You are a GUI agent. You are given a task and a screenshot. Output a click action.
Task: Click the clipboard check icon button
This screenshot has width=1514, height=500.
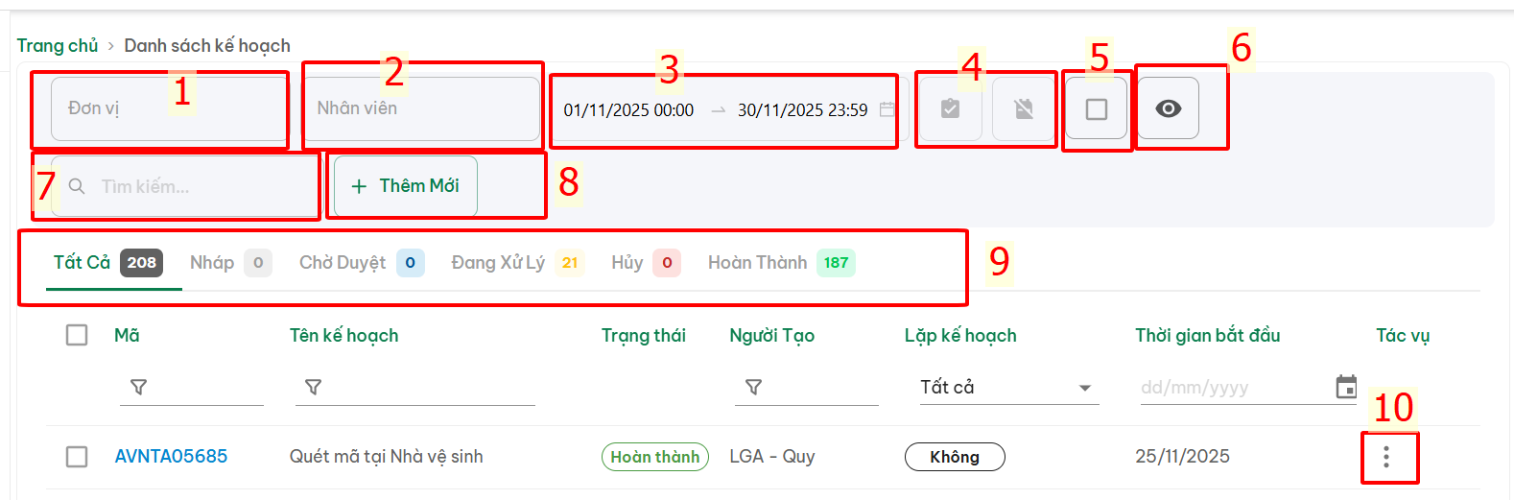pyautogui.click(x=950, y=109)
